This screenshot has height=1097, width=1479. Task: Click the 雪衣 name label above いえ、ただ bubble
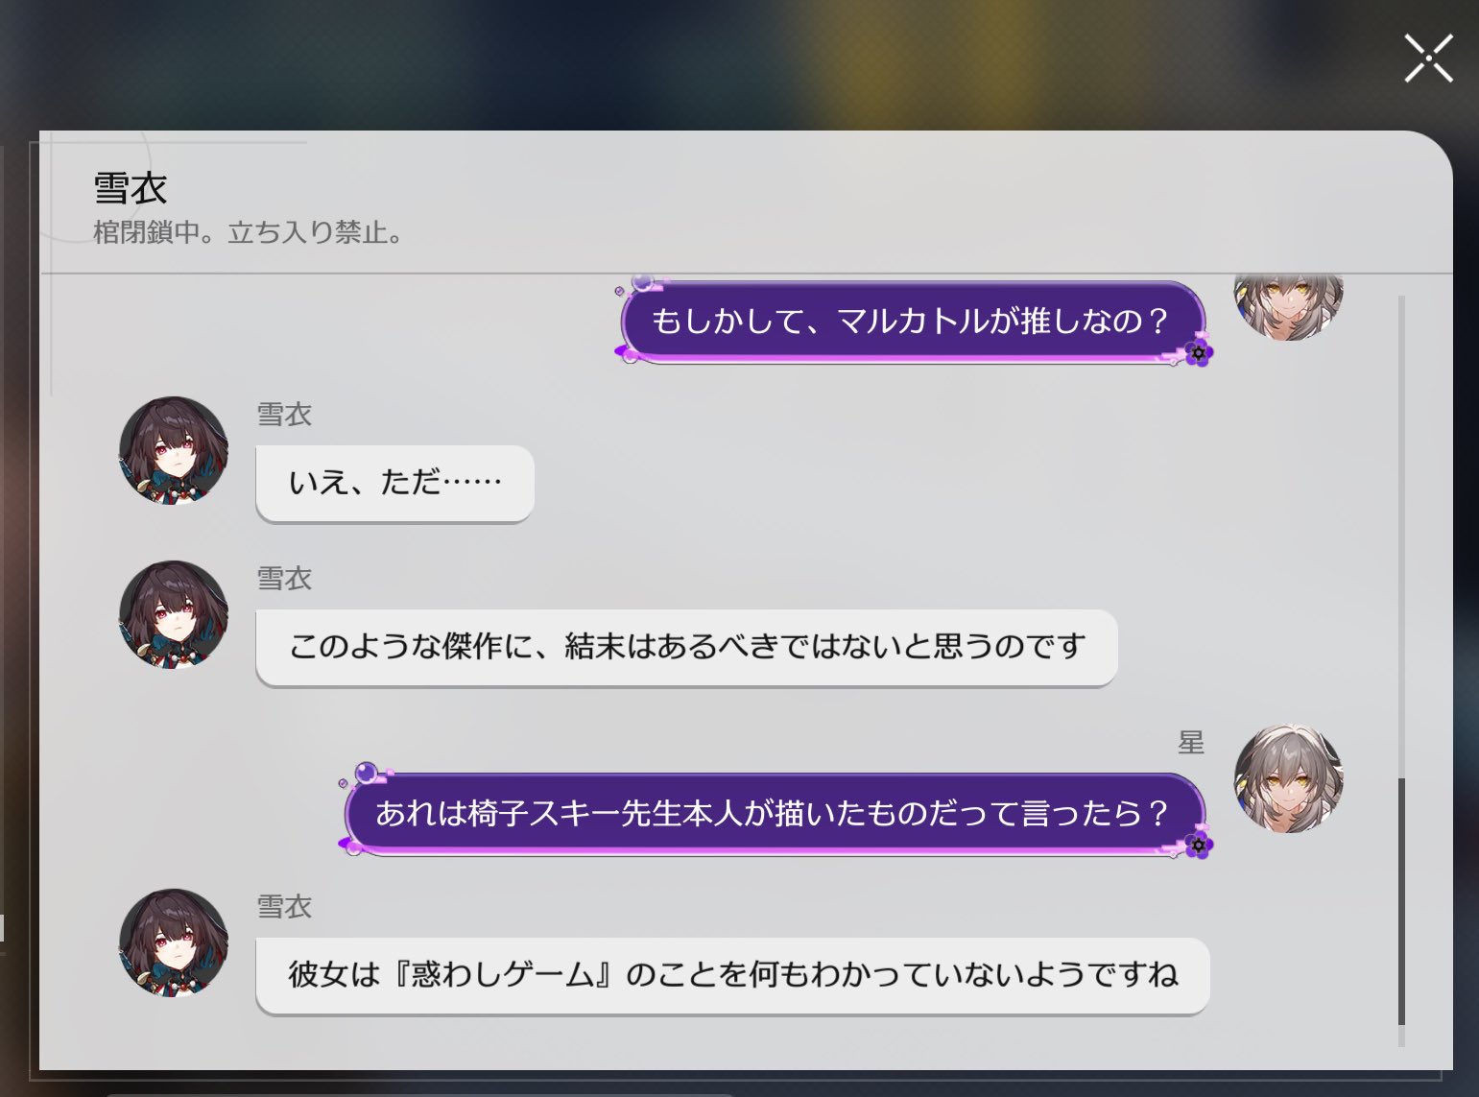[x=284, y=415]
